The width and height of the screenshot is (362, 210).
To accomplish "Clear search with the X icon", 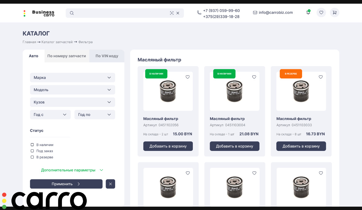I will 178,13.
